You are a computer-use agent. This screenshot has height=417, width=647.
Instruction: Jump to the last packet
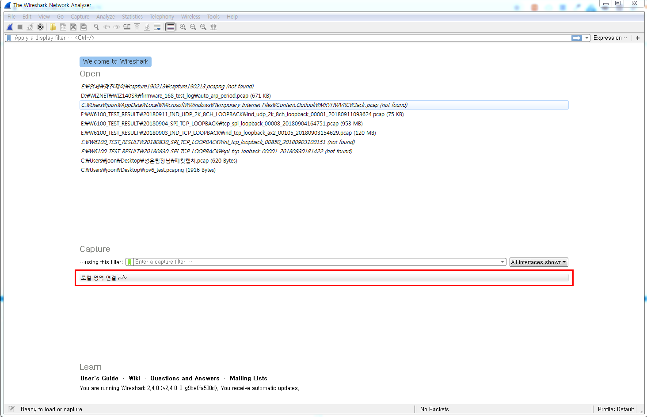(147, 27)
